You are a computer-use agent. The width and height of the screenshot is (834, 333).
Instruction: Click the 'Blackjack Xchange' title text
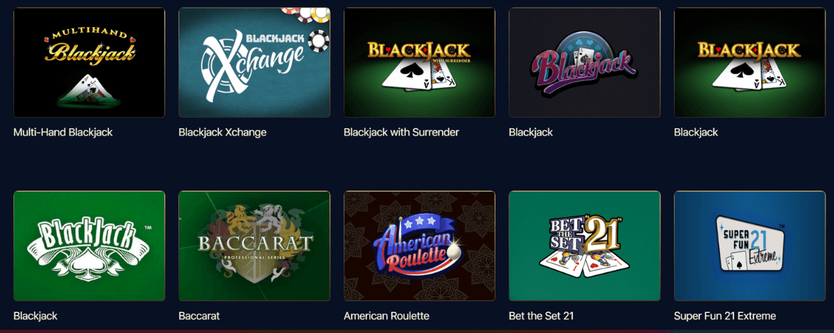click(x=222, y=132)
